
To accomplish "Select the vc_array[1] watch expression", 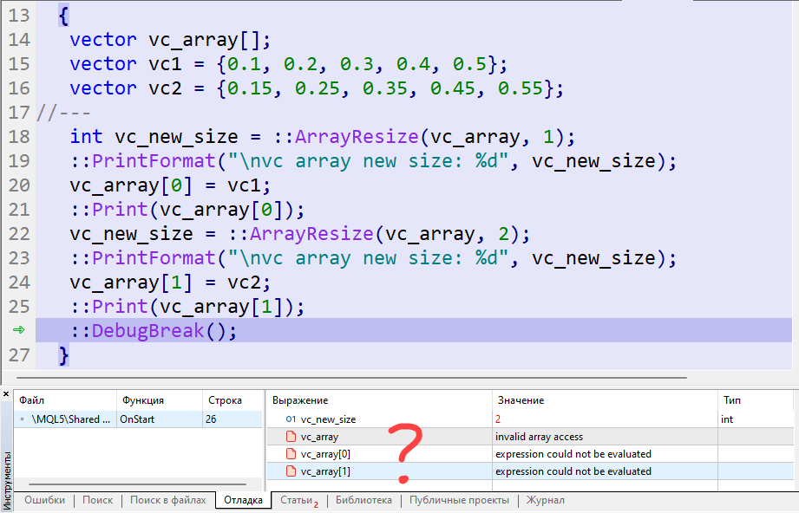I will (325, 471).
